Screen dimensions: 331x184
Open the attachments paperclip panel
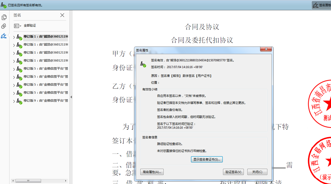pyautogui.click(x=4, y=26)
